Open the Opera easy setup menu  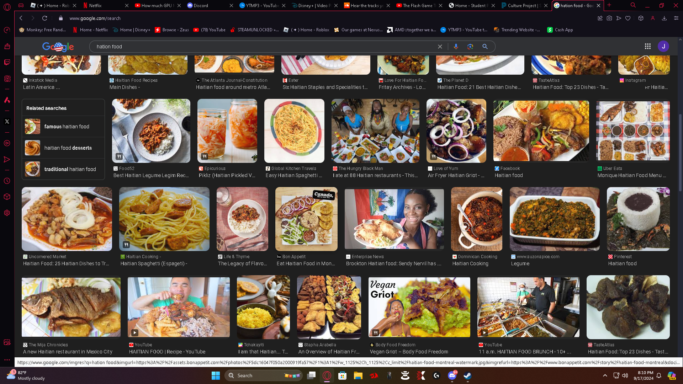pyautogui.click(x=676, y=18)
